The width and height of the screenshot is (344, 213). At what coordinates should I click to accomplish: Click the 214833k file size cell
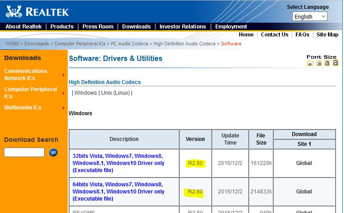261,192
